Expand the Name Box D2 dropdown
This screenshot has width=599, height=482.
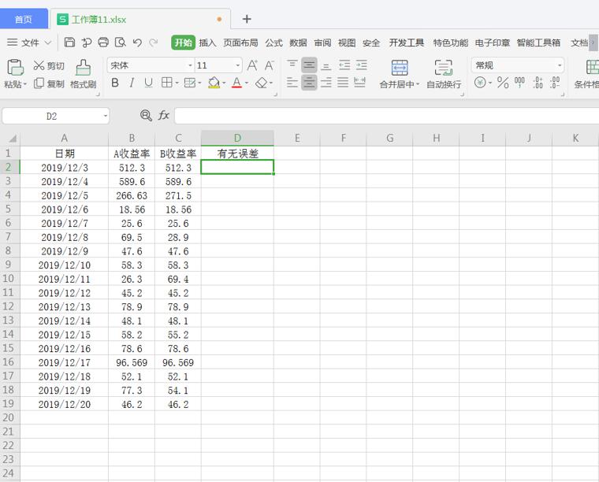pyautogui.click(x=105, y=116)
